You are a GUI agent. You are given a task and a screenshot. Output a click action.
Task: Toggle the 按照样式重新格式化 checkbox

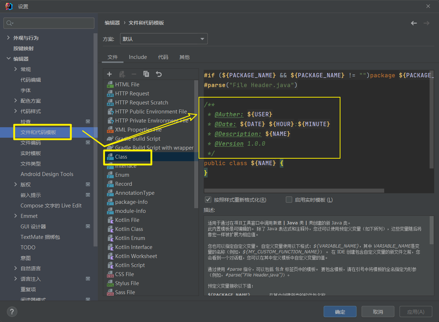[x=208, y=199]
